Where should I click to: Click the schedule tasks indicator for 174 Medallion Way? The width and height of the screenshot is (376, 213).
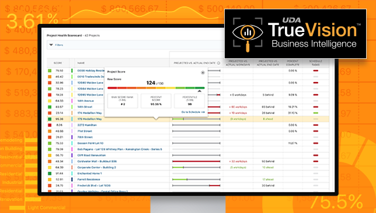315,113
